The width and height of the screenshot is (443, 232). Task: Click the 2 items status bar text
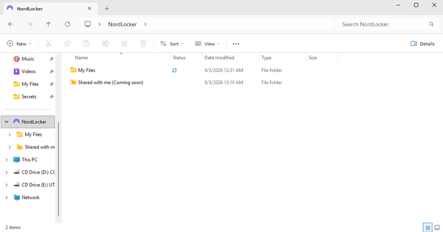[x=13, y=228]
